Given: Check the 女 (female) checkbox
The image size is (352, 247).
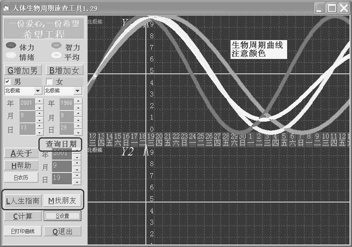Looking at the screenshot, I should tap(49, 81).
